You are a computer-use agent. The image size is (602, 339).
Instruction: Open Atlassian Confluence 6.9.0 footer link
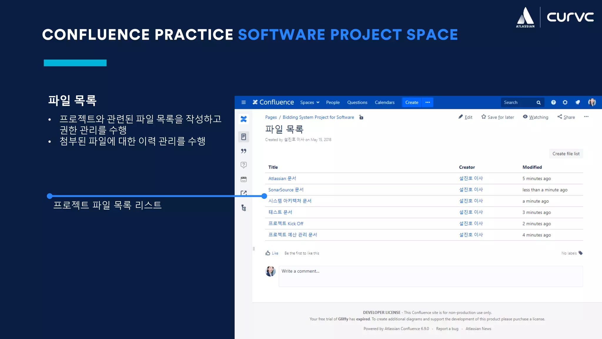click(x=407, y=329)
